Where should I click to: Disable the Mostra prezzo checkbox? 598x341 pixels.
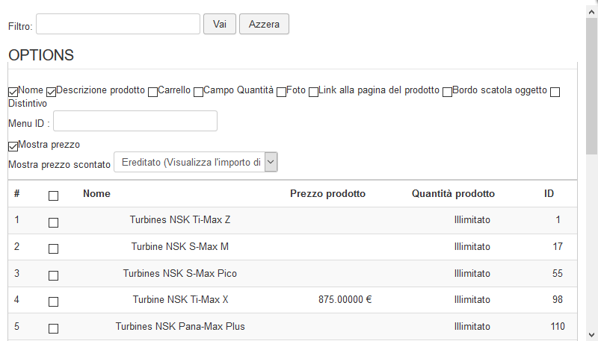click(x=13, y=146)
